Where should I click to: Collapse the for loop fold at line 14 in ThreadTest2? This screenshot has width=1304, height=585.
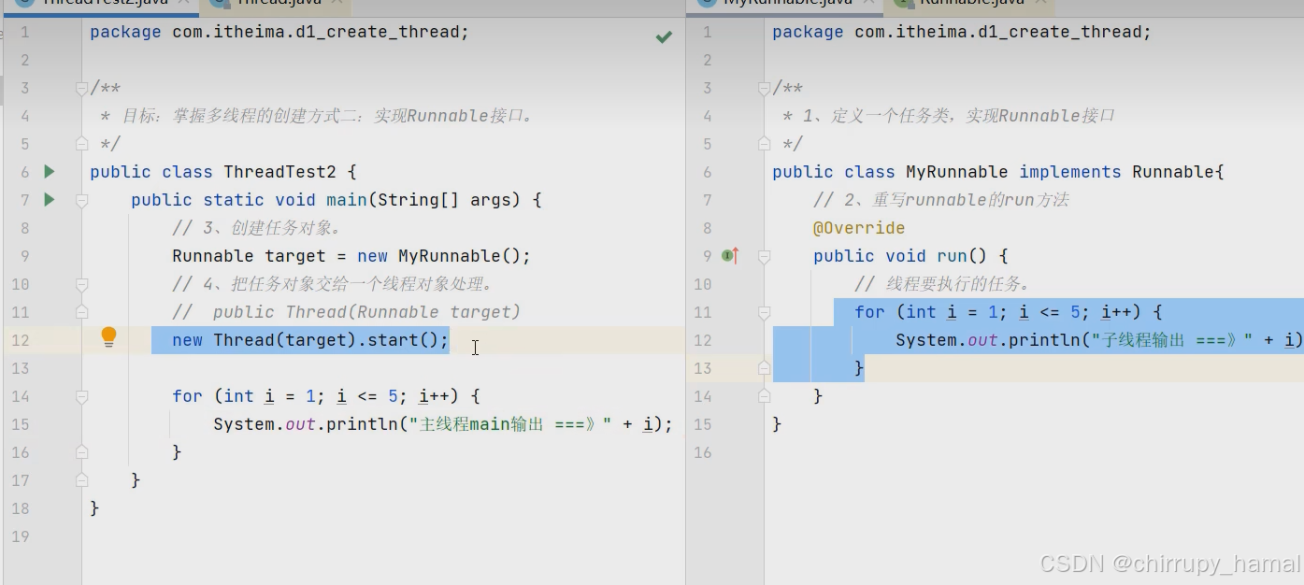[x=81, y=396]
